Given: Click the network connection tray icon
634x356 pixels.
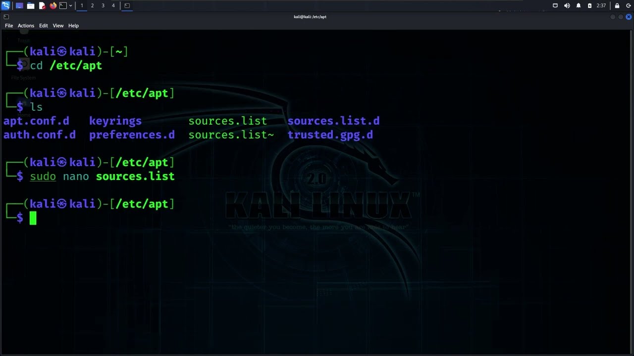Looking at the screenshot, I should point(555,5).
